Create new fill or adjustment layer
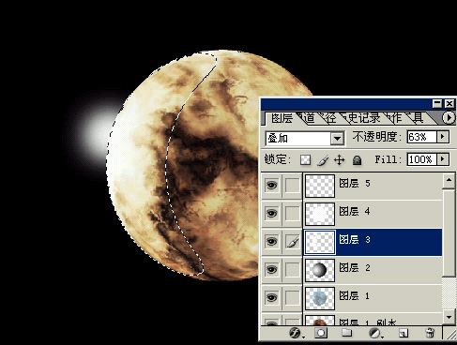This screenshot has height=345, width=457. point(374,333)
